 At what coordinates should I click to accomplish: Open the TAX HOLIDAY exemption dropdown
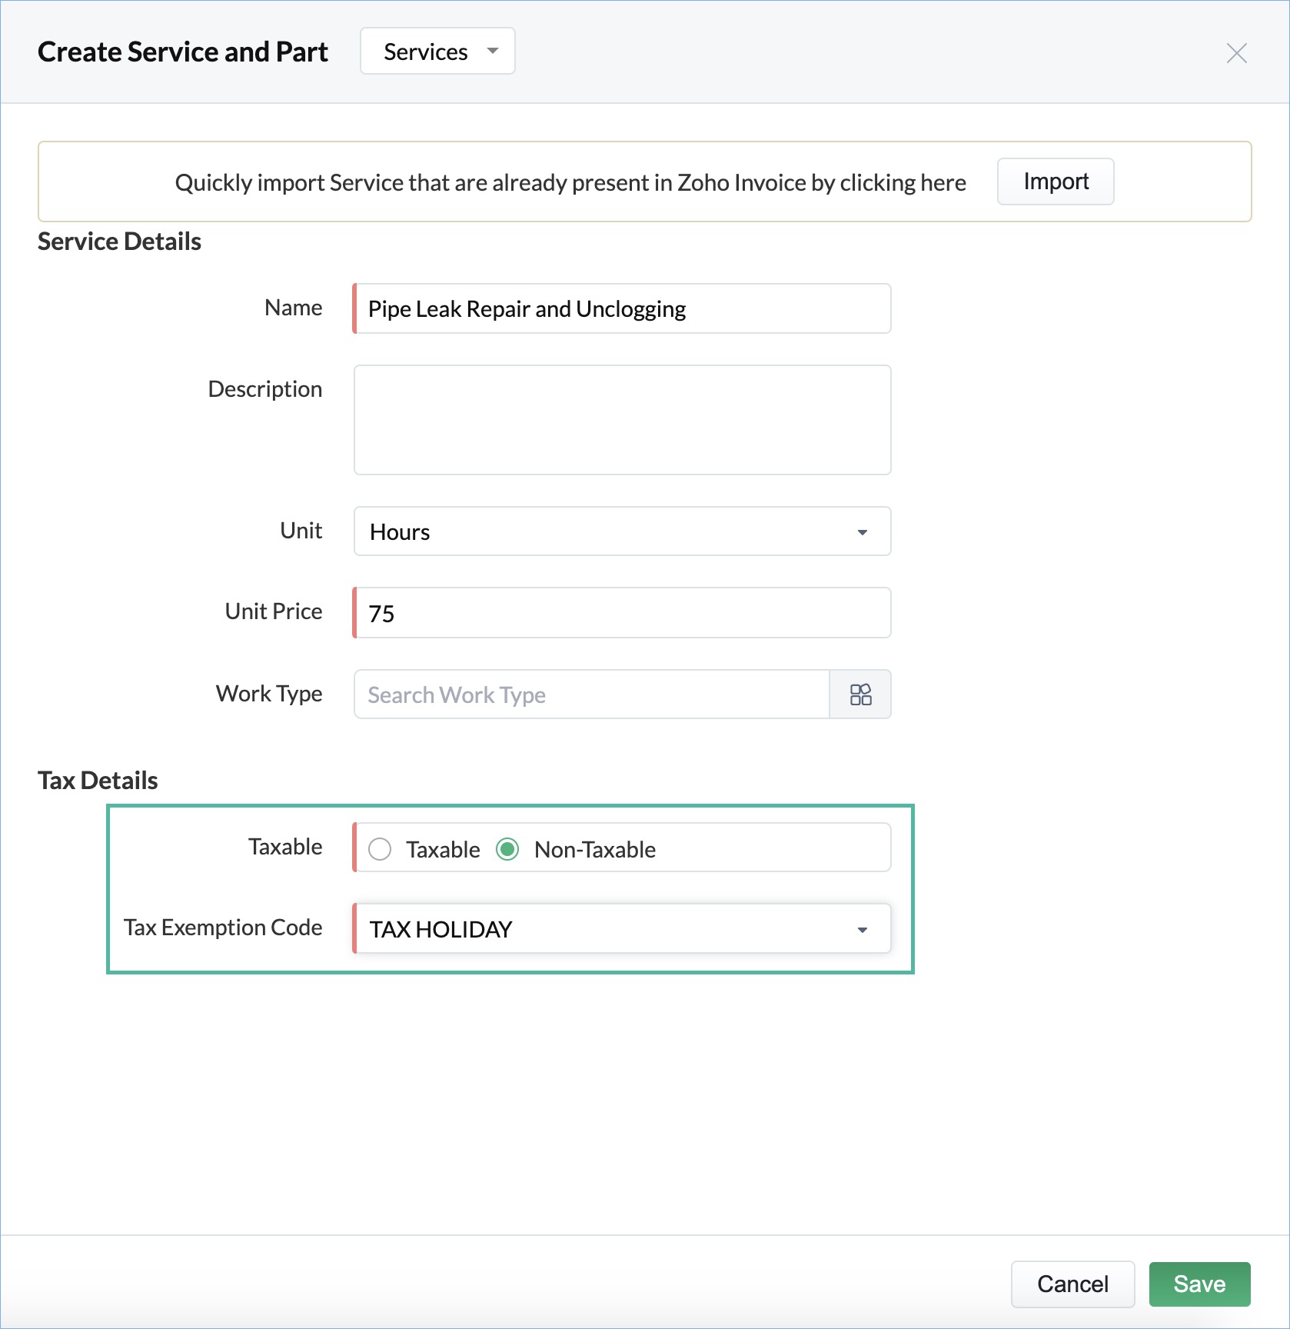point(623,929)
